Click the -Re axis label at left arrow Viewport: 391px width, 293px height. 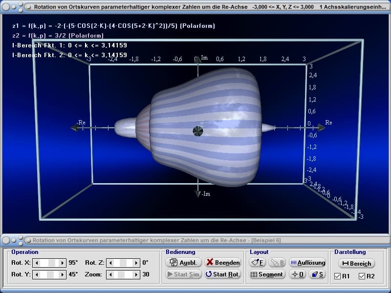tap(81, 123)
